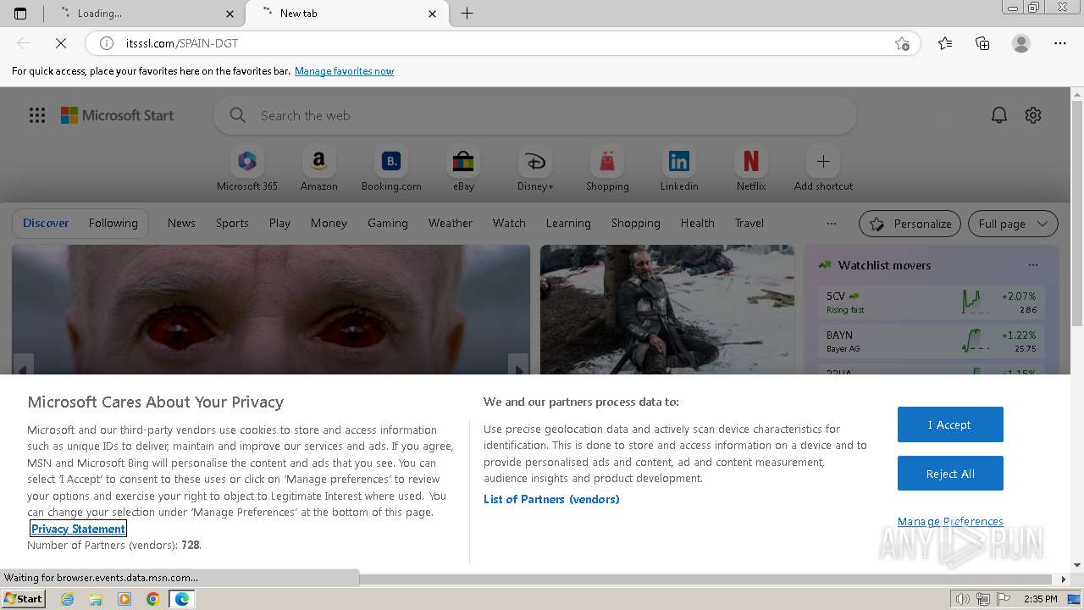Open the Amazon shortcut
Screen dimensions: 1084x610
(x=318, y=169)
